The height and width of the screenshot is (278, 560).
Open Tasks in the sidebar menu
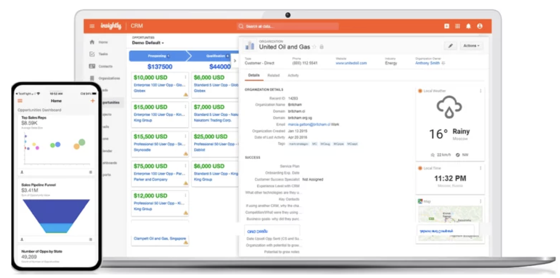[x=103, y=54]
